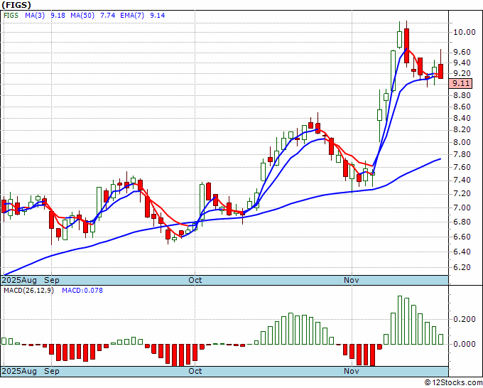Screen dimensions: 483x388
Task: Click the 7.00 price axis label
Action: pos(462,208)
